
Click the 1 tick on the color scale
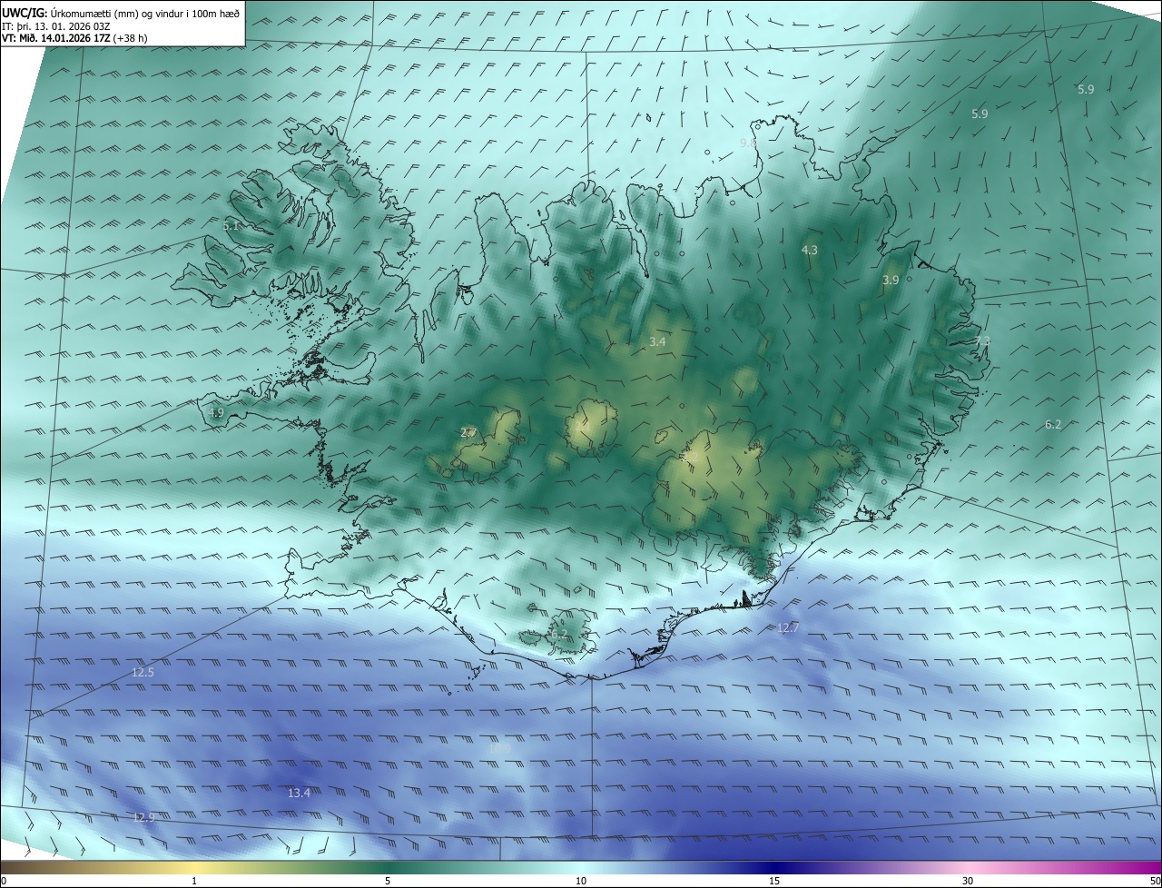point(194,881)
